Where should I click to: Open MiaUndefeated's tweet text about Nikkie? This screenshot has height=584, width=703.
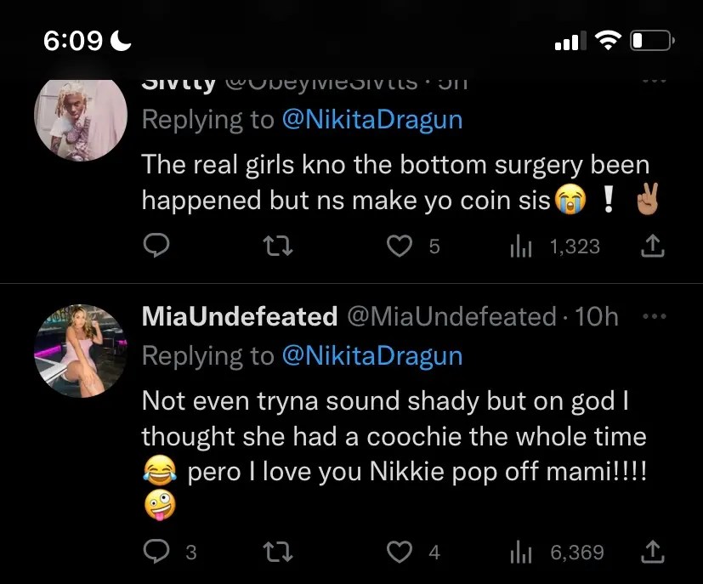click(x=393, y=436)
